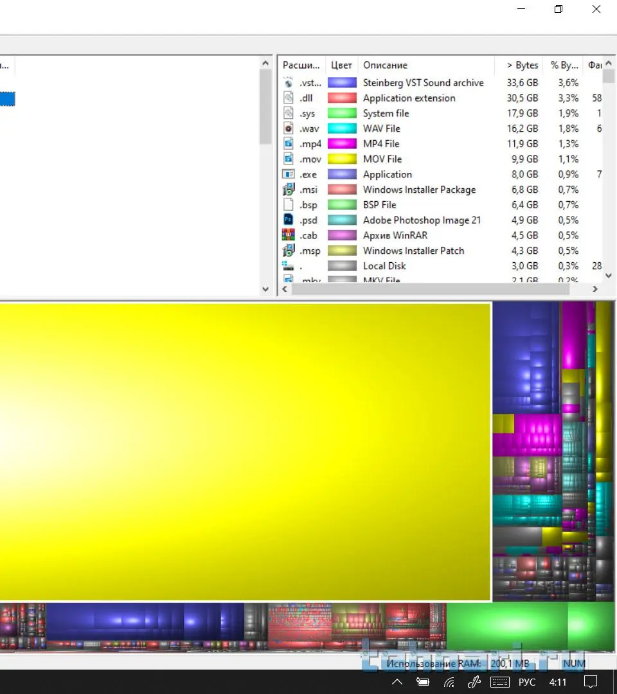The image size is (617, 694).
Task: Show hidden tray icons chevron in taskbar
Action: point(397,682)
